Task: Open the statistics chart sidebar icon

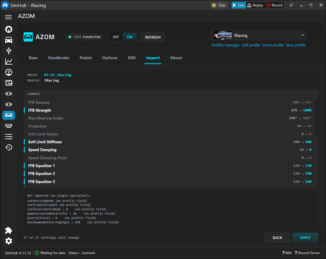Action: [x=8, y=61]
